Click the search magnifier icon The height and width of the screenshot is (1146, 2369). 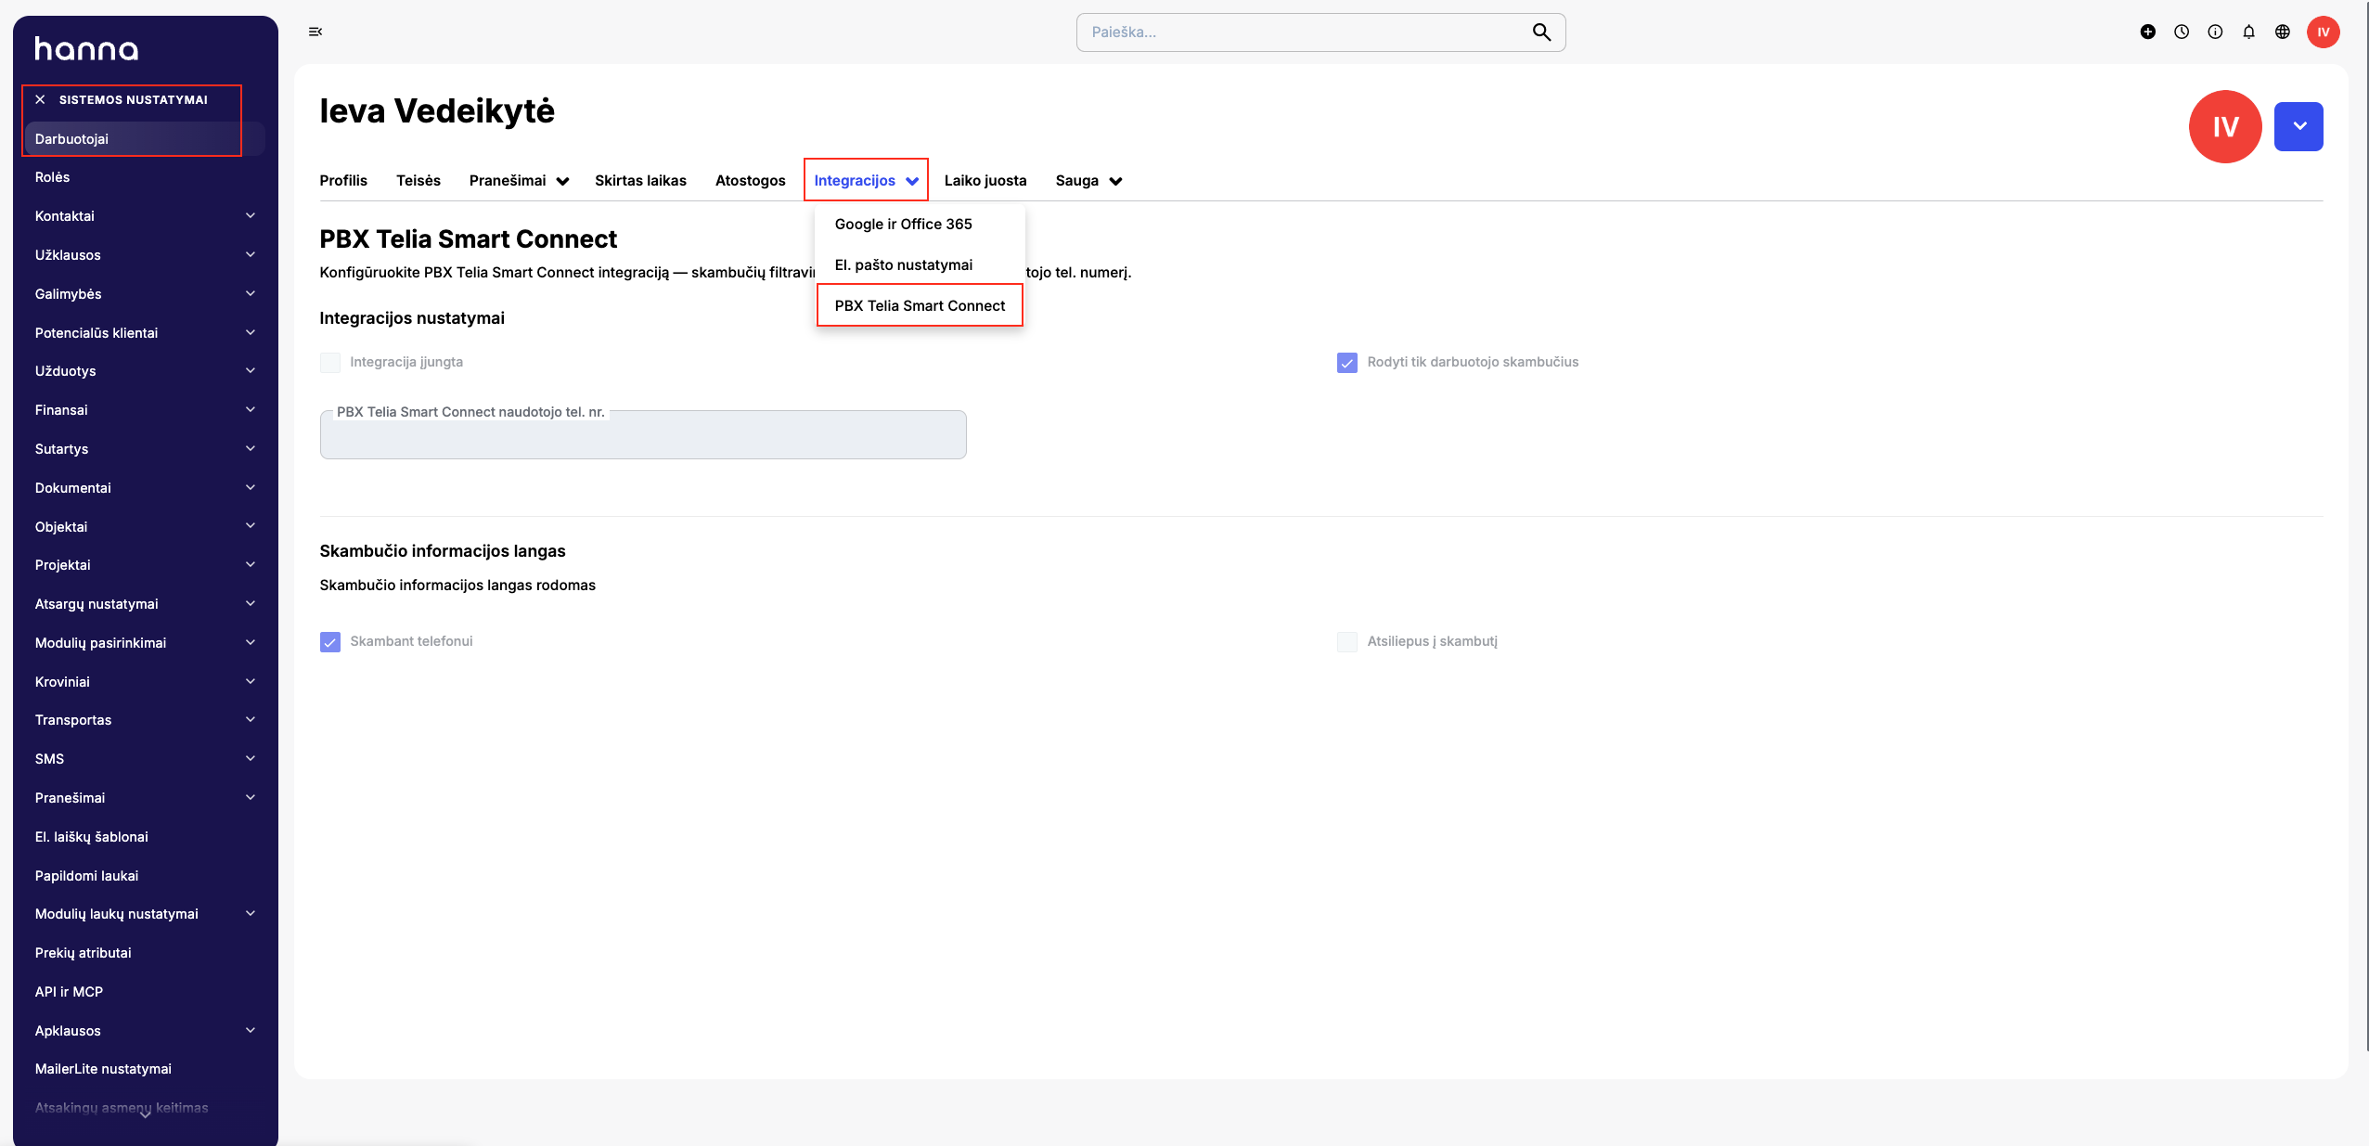click(1541, 32)
